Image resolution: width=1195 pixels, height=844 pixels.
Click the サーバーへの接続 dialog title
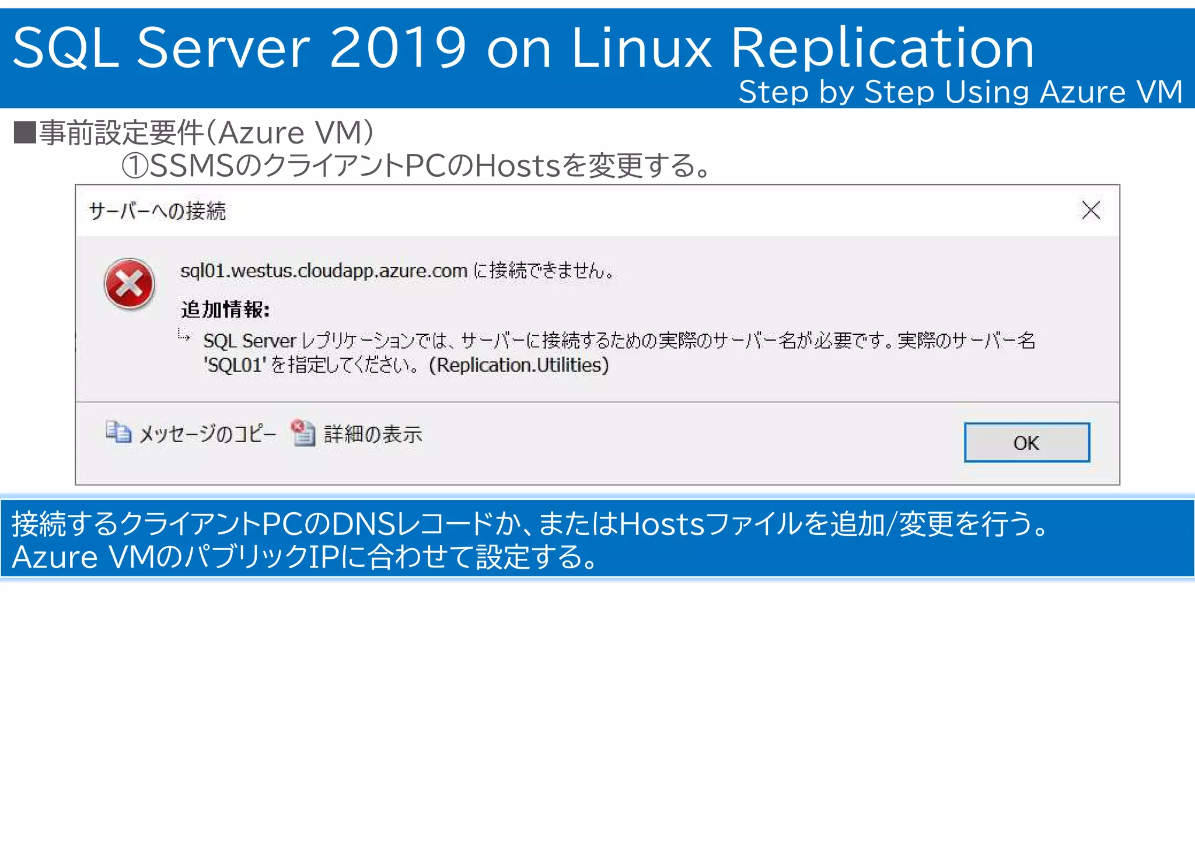157,211
